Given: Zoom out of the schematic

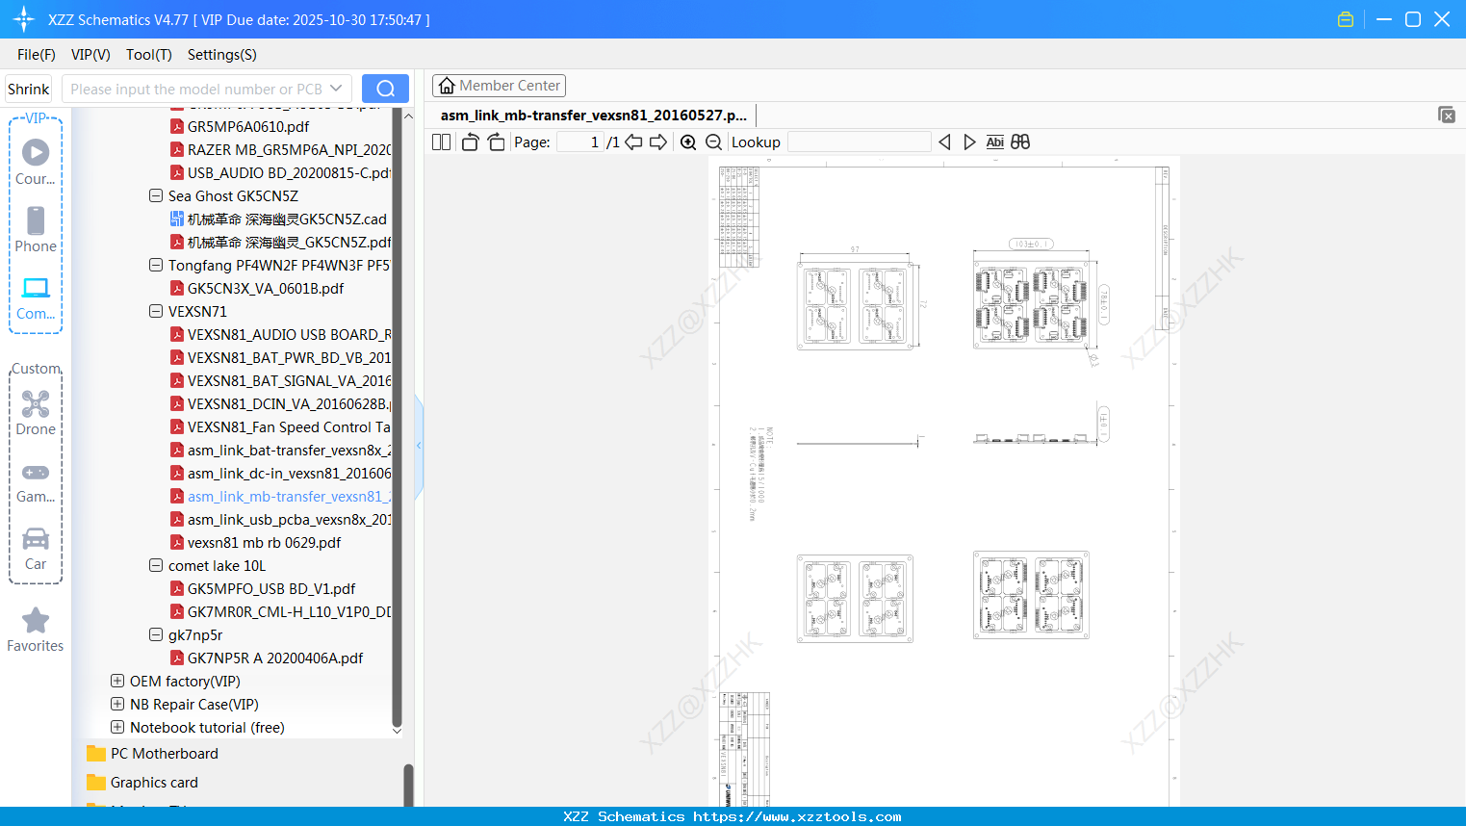Looking at the screenshot, I should pyautogui.click(x=713, y=142).
